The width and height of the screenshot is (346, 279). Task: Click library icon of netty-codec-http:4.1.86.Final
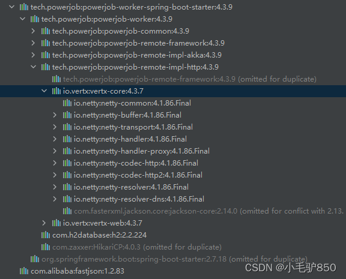(67, 163)
